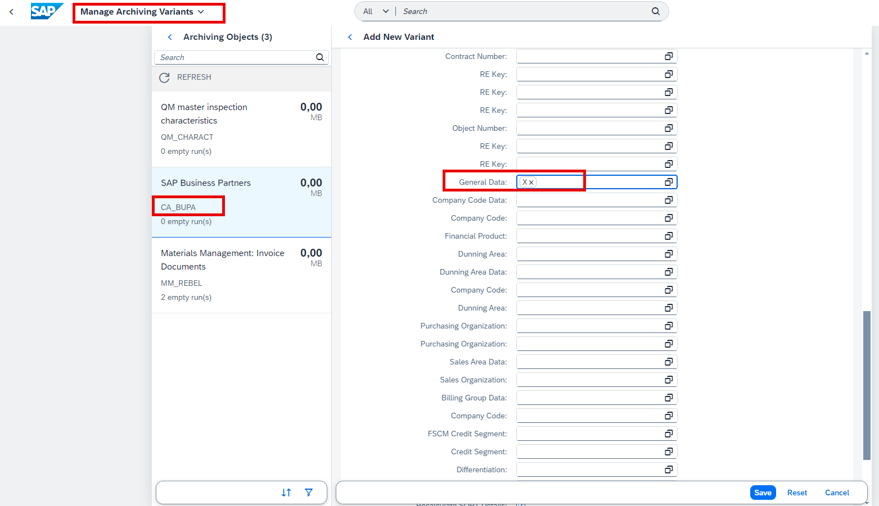Open value help for Differentiation
This screenshot has width=879, height=506.
click(669, 469)
